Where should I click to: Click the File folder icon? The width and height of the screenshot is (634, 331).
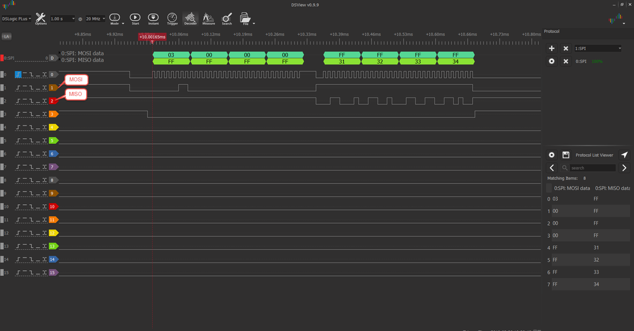pos(244,18)
